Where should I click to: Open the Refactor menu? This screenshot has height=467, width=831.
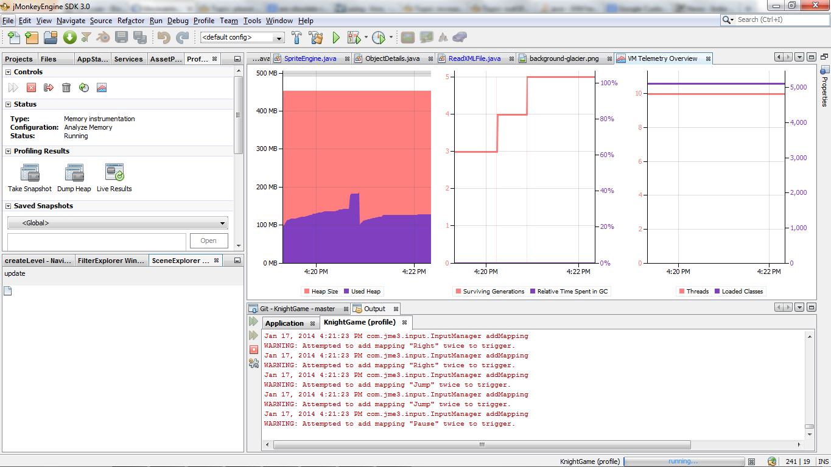[x=131, y=20]
